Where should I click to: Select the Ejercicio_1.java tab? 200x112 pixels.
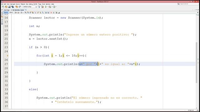(19, 10)
